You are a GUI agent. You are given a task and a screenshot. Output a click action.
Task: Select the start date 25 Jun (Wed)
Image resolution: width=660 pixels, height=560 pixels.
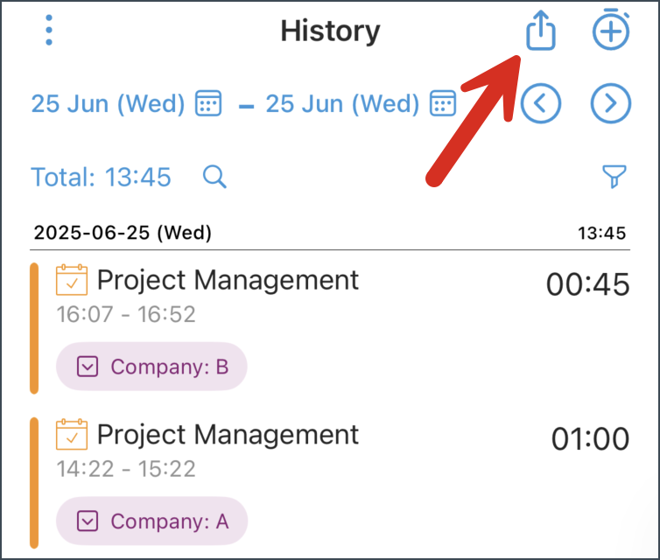(108, 104)
